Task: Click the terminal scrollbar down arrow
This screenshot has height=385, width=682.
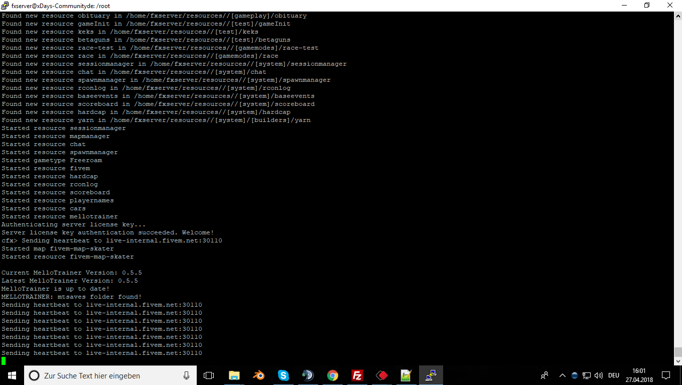Action: click(x=678, y=361)
